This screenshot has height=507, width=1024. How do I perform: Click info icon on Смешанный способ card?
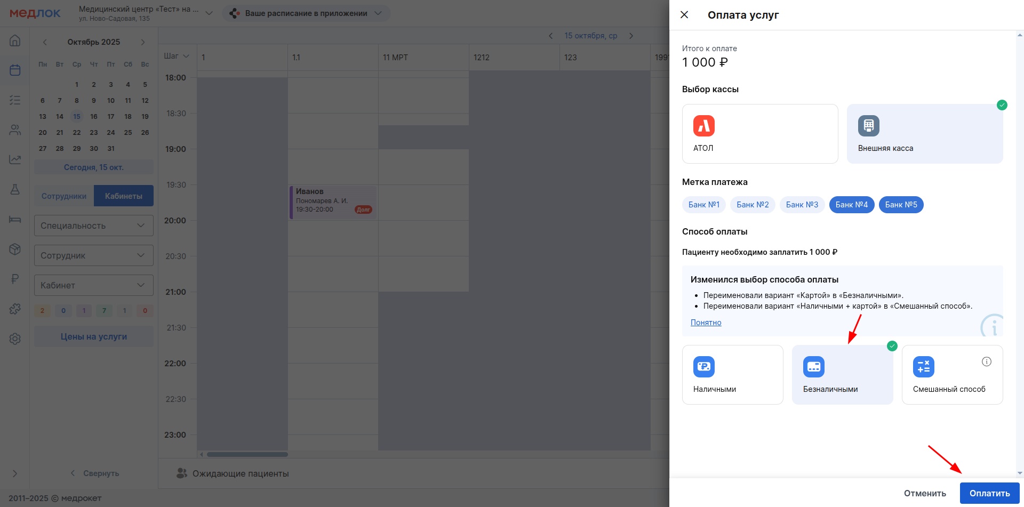tap(986, 361)
